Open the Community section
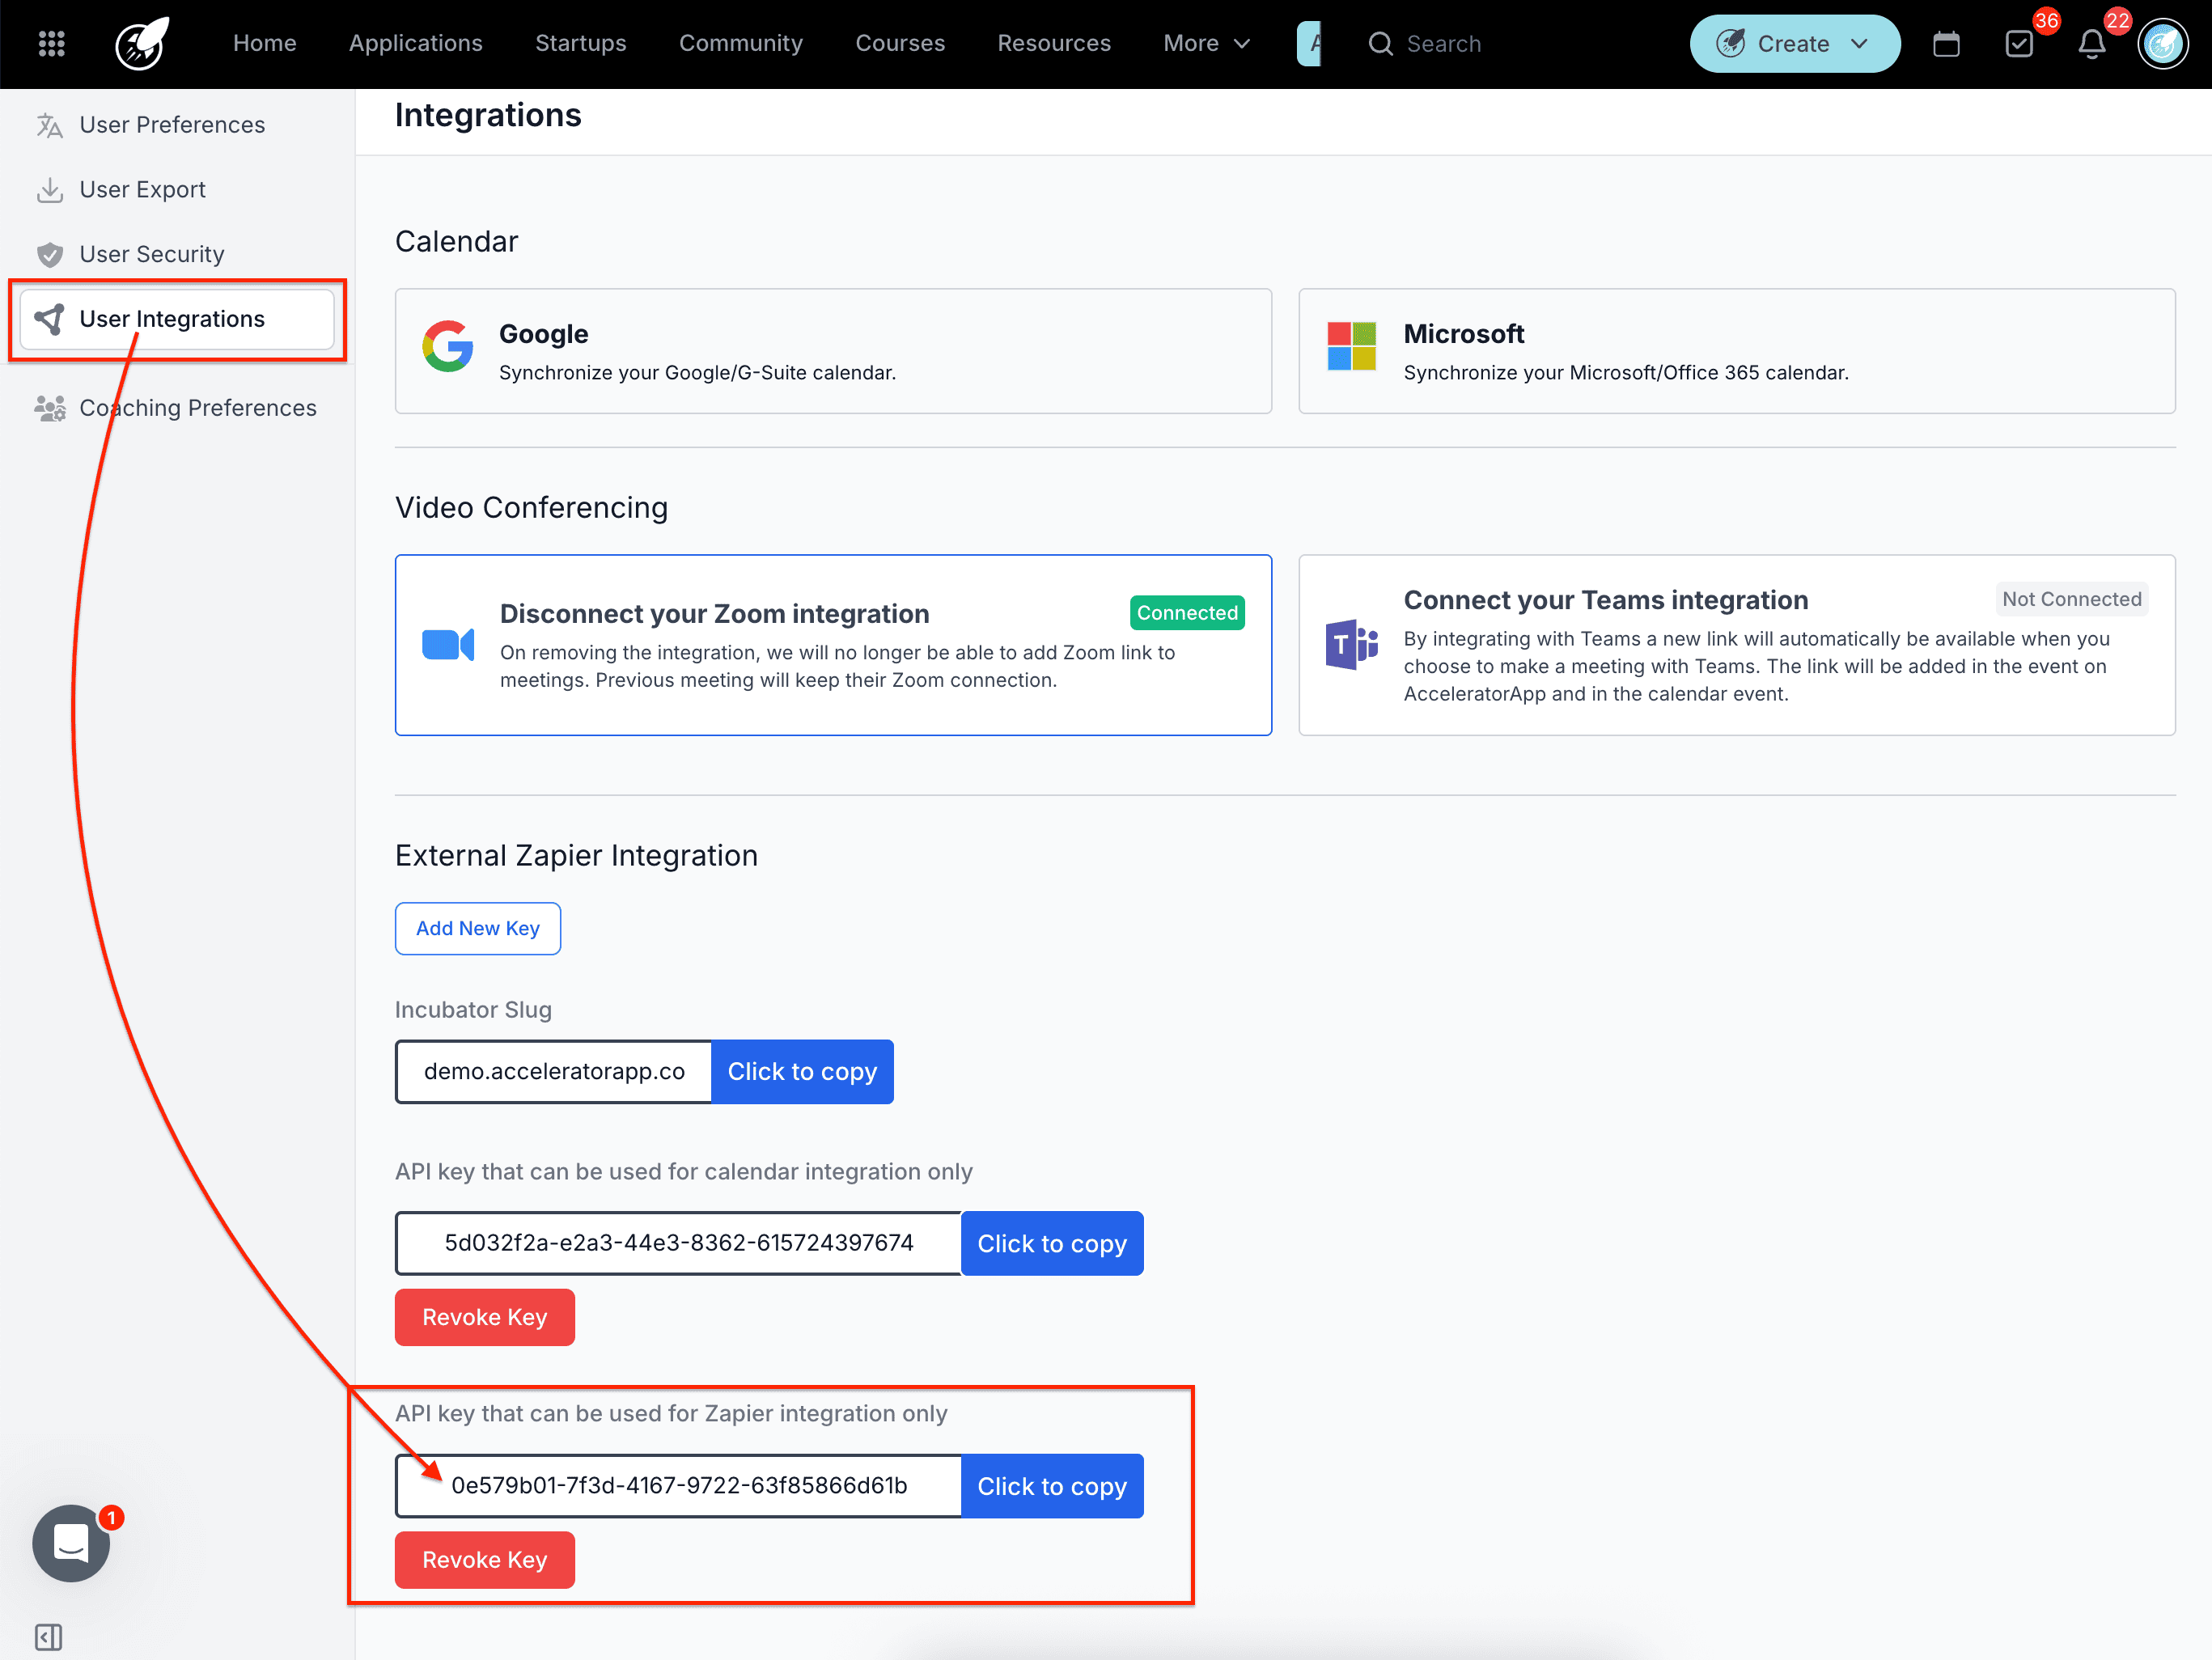Viewport: 2212px width, 1660px height. (740, 43)
